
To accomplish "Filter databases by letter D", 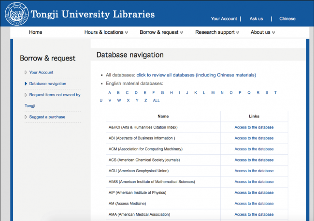I will click(136, 93).
